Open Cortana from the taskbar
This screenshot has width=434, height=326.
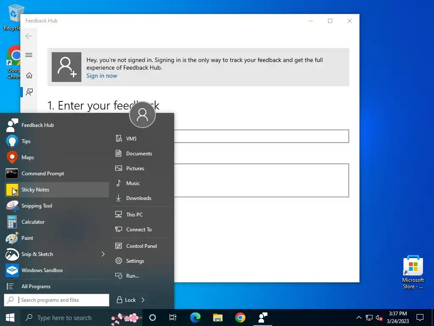click(x=153, y=318)
